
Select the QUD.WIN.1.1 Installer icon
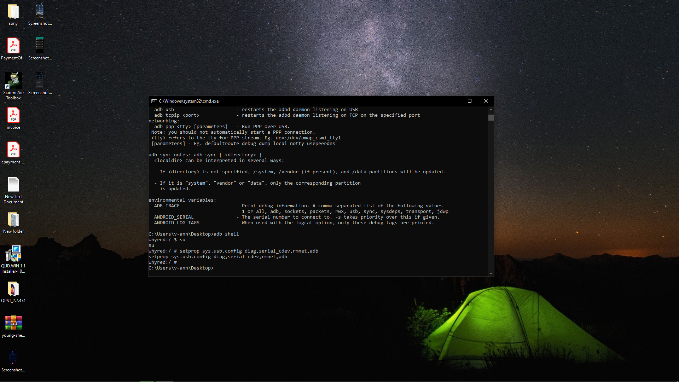(13, 254)
